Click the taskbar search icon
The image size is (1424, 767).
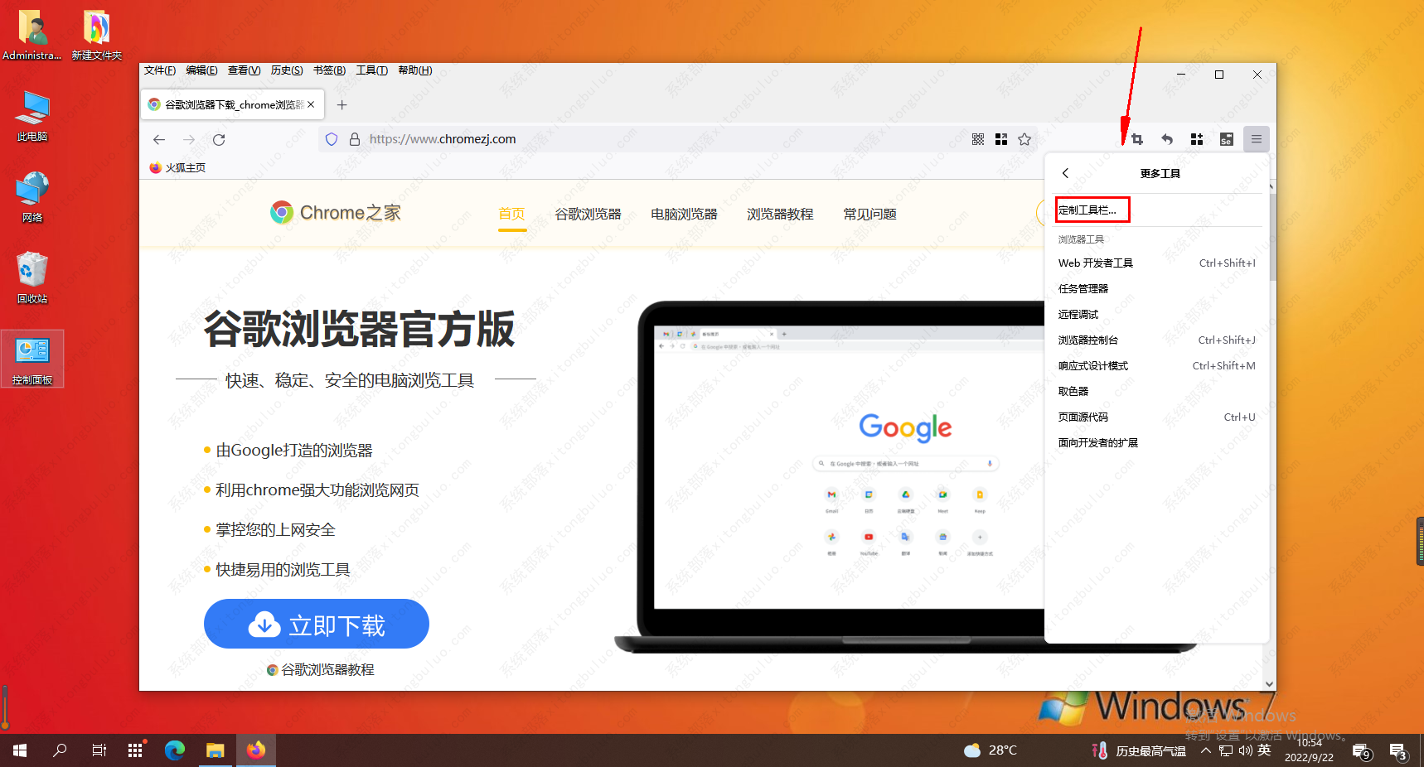60,750
